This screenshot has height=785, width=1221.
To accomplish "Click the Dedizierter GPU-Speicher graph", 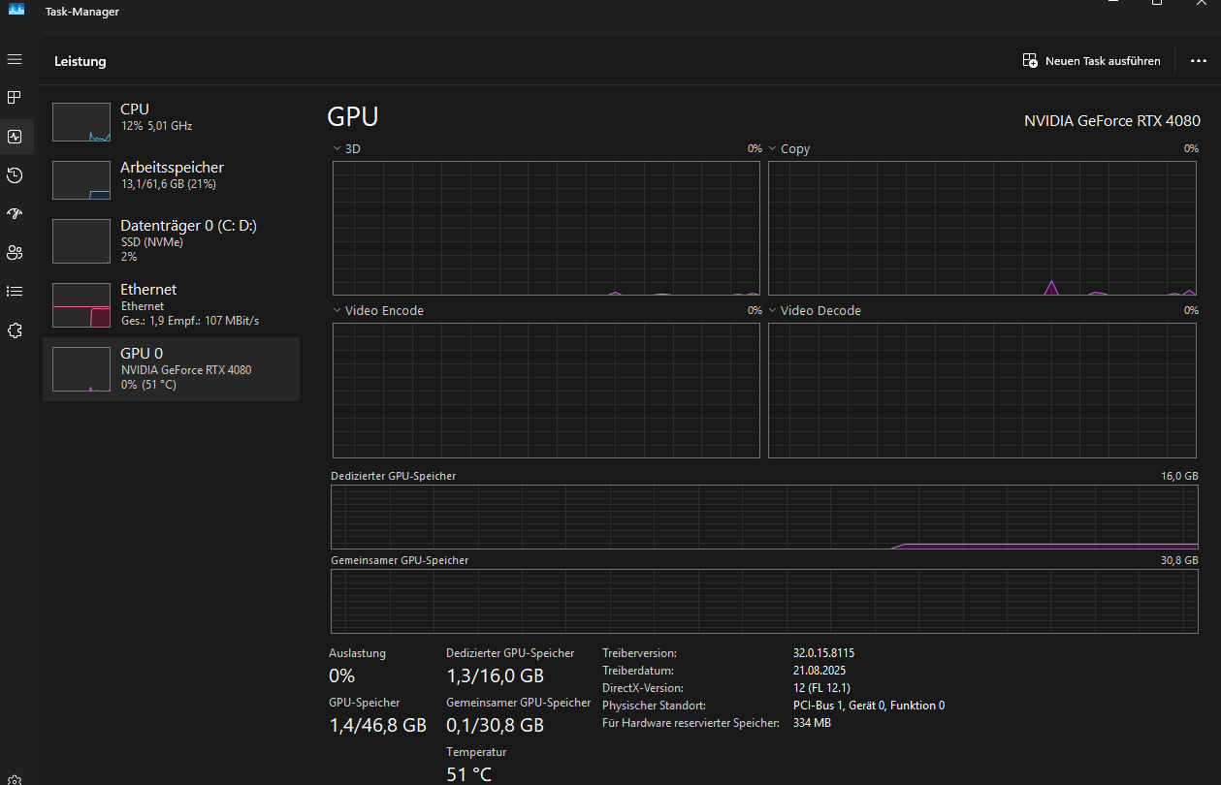I will (764, 517).
